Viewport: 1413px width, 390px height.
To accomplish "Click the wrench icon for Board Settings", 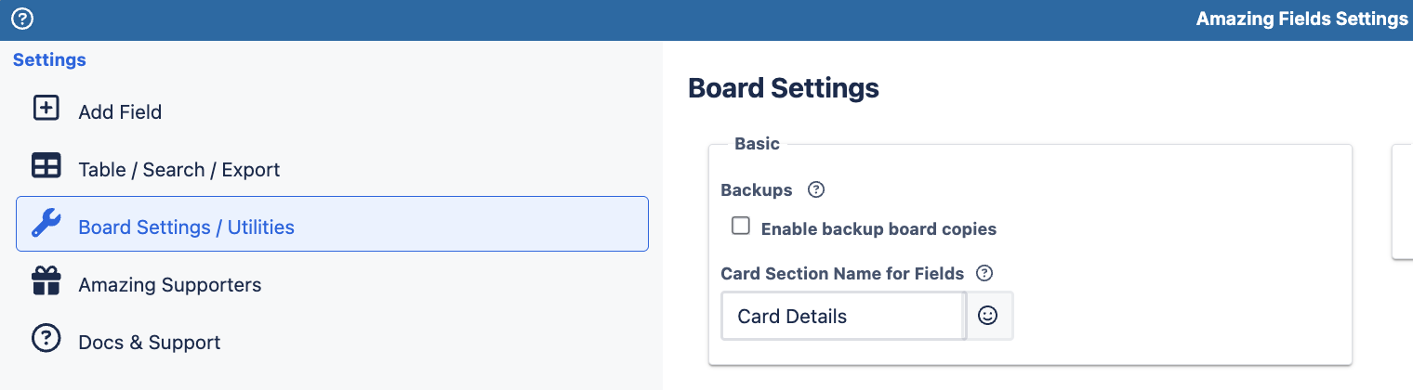I will (46, 223).
